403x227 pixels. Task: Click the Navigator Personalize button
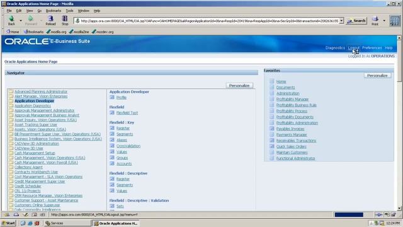pos(239,86)
